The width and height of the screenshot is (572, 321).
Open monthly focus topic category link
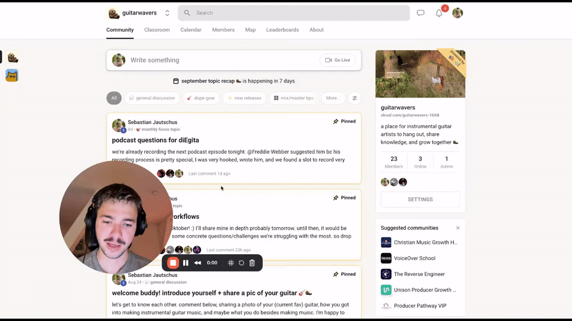(x=160, y=129)
